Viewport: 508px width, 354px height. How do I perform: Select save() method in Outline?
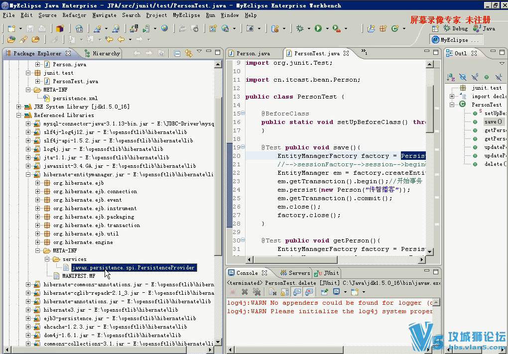click(493, 122)
